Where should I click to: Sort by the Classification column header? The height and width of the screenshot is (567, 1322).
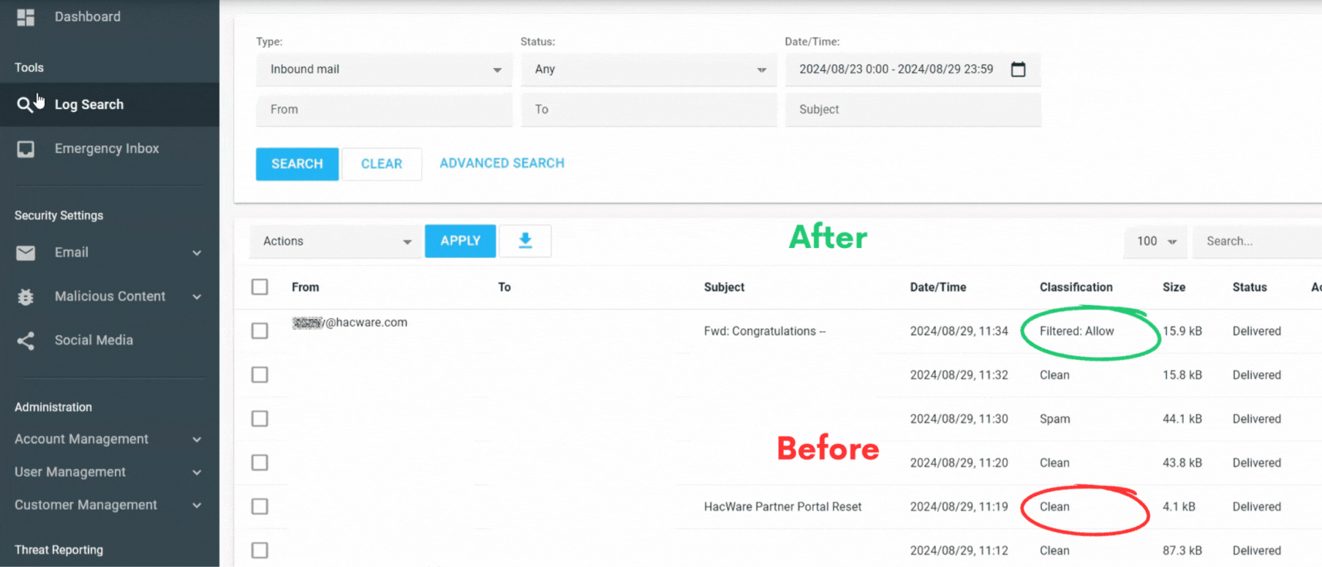1076,287
